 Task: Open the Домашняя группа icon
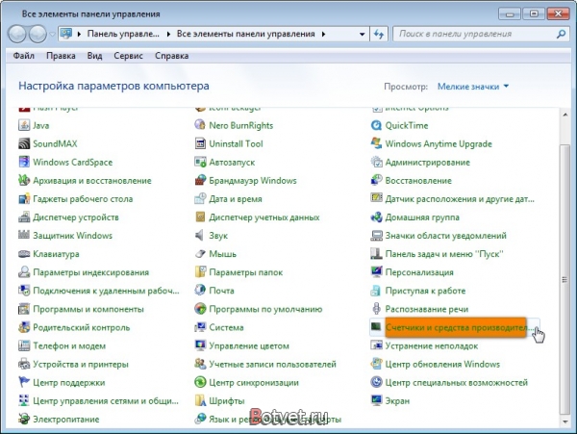click(x=376, y=217)
